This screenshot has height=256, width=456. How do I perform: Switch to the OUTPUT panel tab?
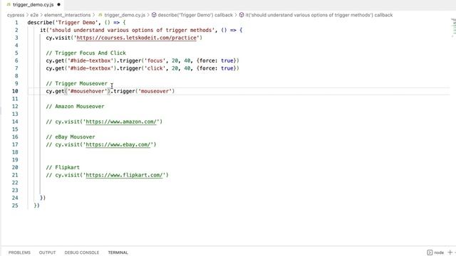[x=48, y=252]
